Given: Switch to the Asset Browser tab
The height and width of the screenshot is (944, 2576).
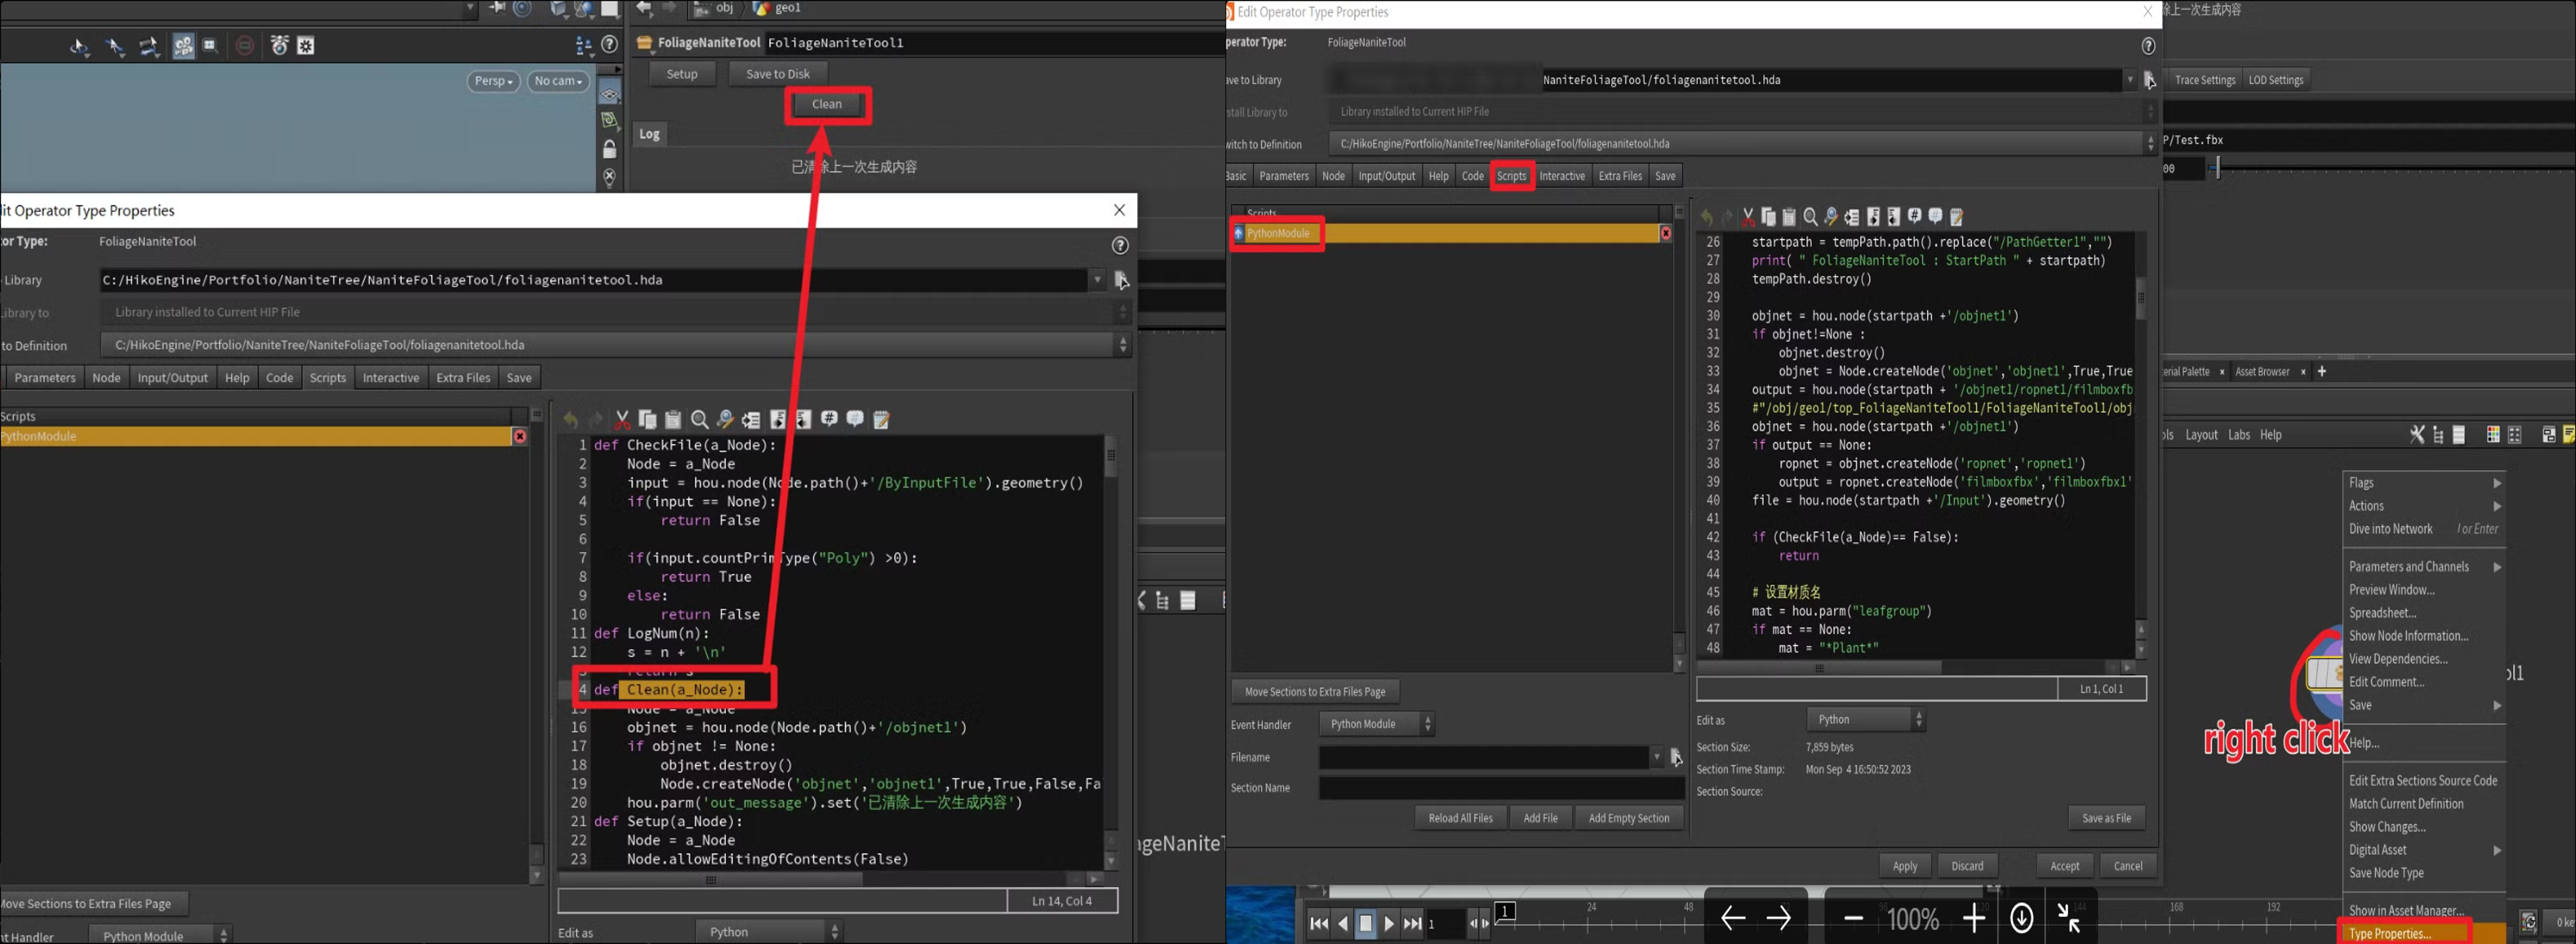Looking at the screenshot, I should (x=2262, y=371).
